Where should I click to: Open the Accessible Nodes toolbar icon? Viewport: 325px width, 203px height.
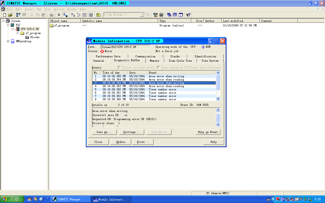18,15
